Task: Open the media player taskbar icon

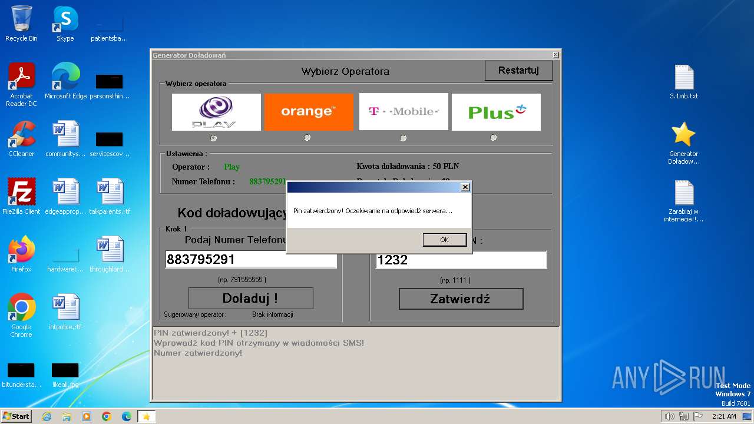Action: pyautogui.click(x=87, y=416)
